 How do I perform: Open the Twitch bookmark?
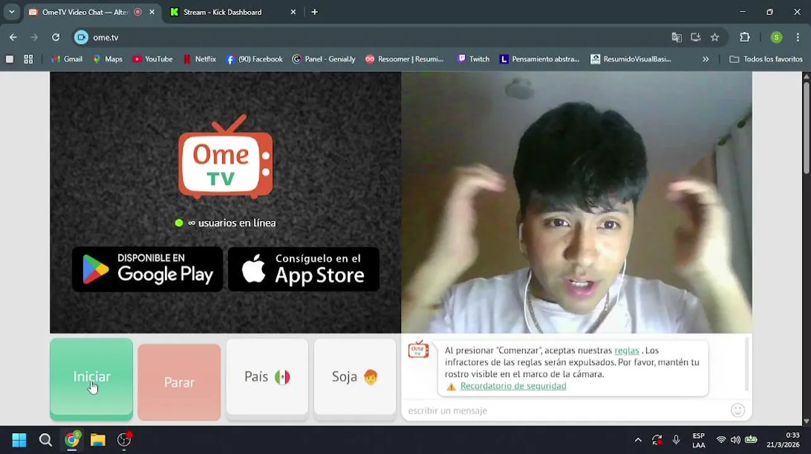[x=473, y=59]
